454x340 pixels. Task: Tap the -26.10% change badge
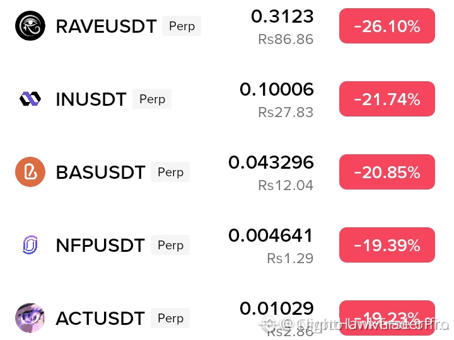[x=387, y=26]
